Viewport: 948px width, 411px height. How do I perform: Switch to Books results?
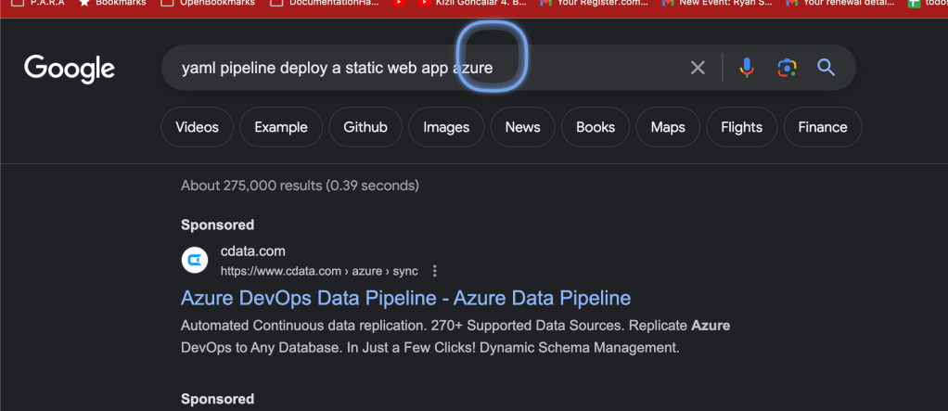tap(596, 127)
